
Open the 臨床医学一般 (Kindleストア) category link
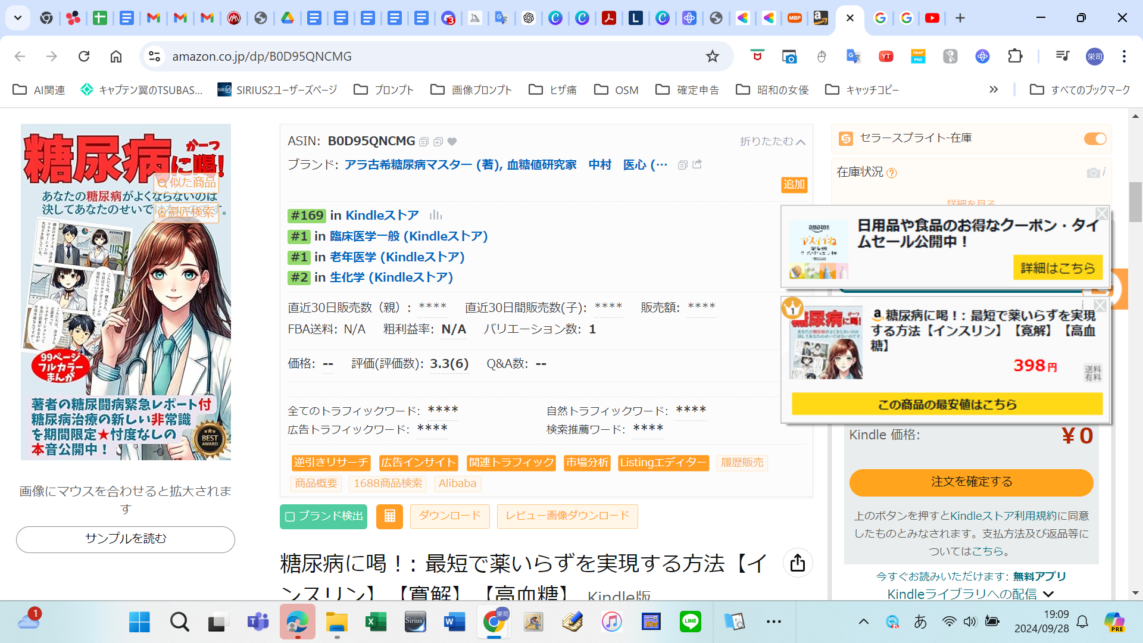point(408,236)
